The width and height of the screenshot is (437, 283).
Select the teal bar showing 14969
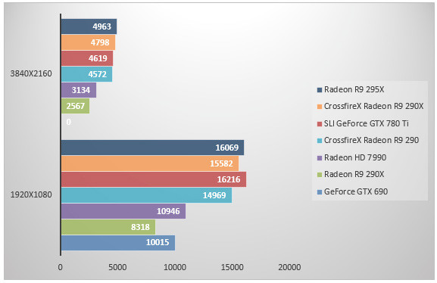146,195
